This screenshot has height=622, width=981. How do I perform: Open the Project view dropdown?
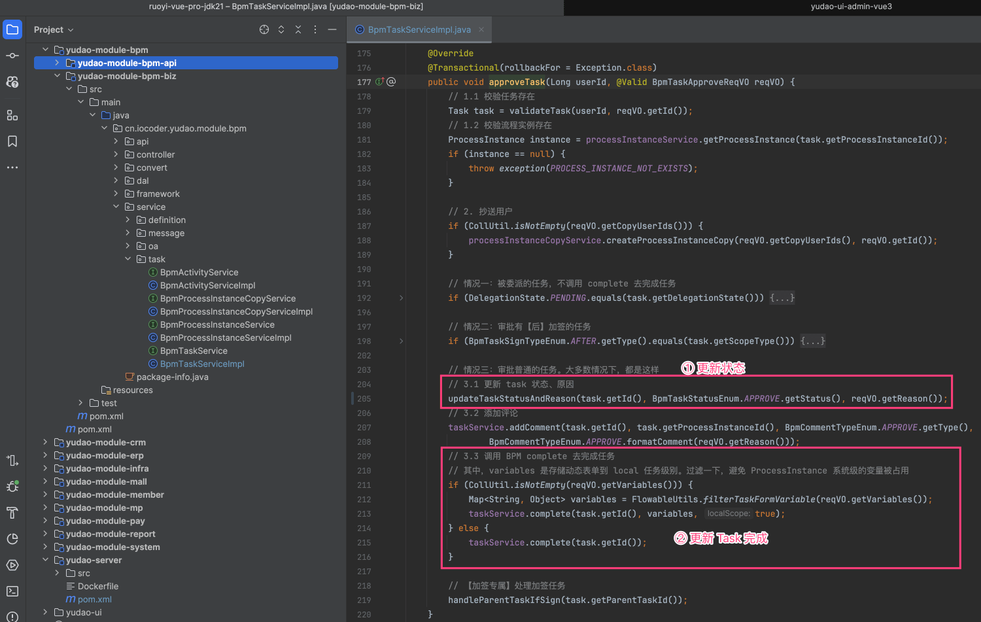pos(54,29)
